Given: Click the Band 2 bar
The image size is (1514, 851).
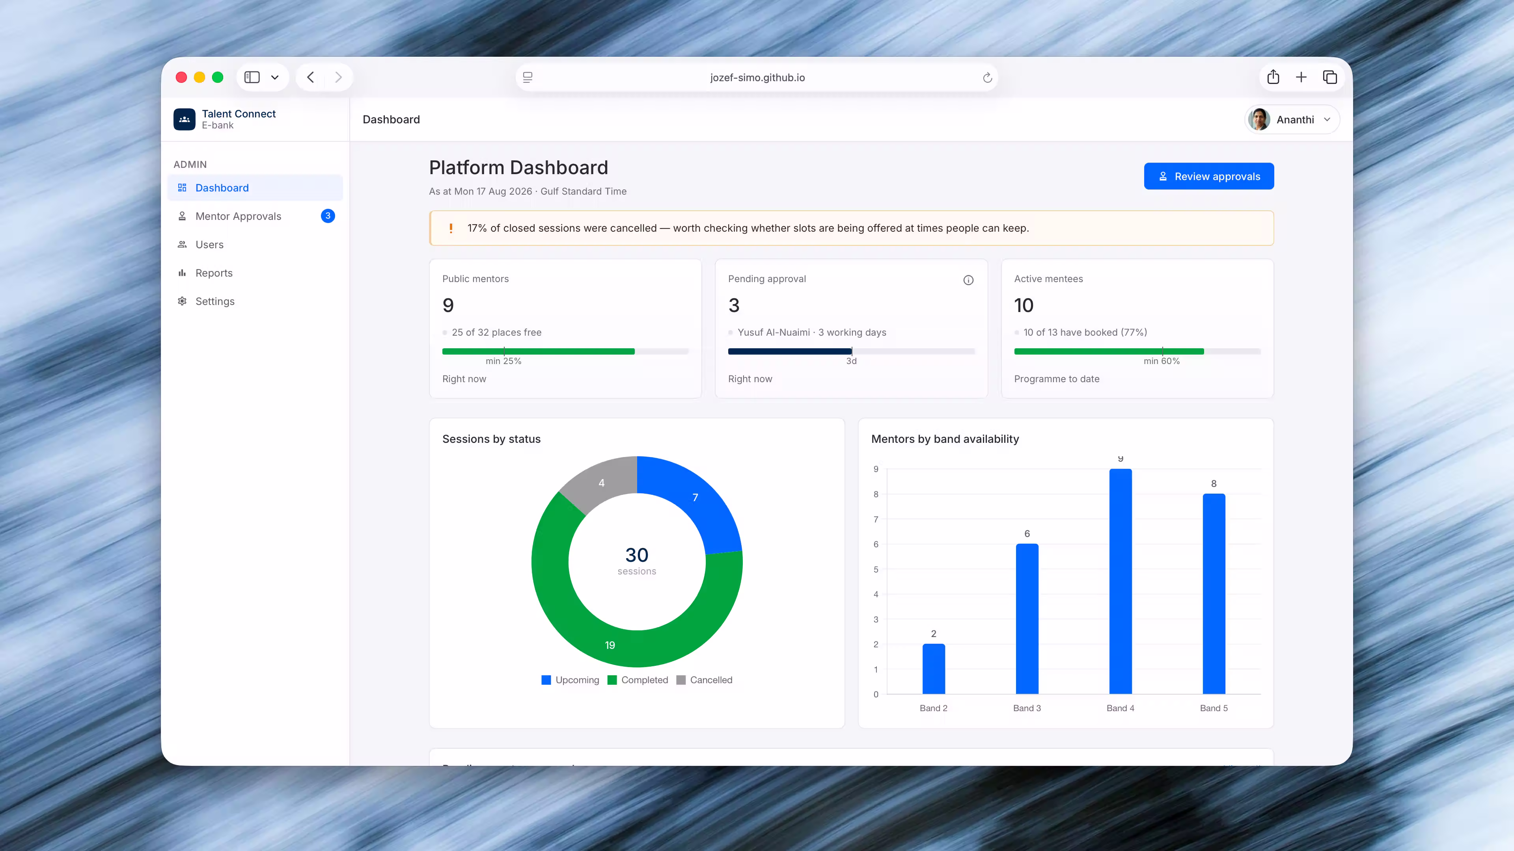Looking at the screenshot, I should pyautogui.click(x=933, y=669).
